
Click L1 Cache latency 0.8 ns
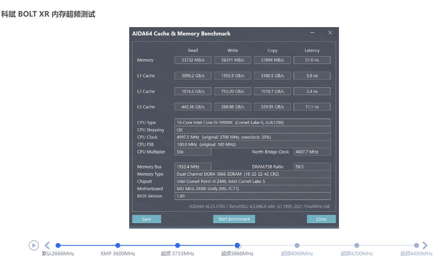(312, 76)
